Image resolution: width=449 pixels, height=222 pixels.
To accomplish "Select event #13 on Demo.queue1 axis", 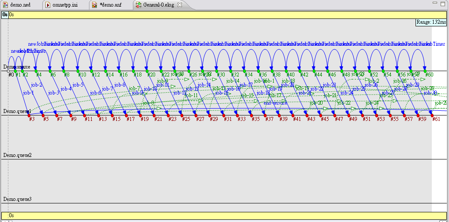I will click(99, 116).
